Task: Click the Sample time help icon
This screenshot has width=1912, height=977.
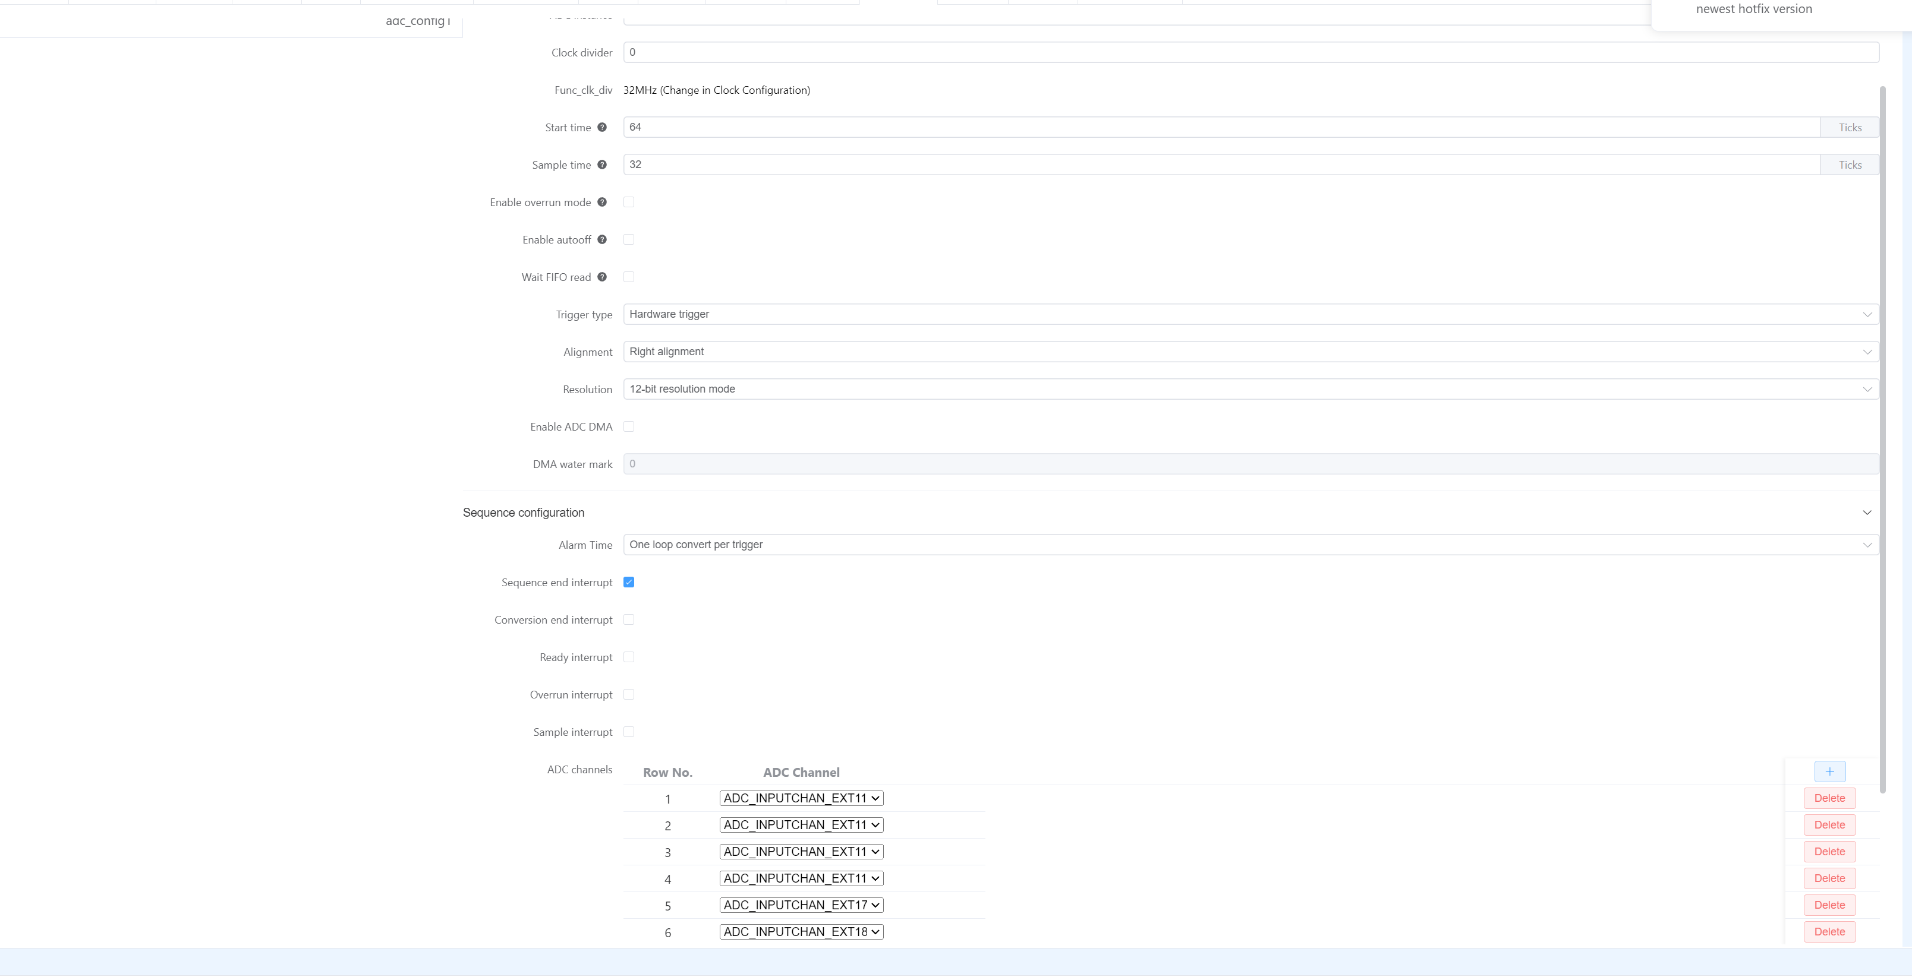Action: click(x=602, y=165)
